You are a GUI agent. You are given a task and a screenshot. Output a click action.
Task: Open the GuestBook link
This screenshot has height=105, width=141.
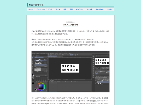(99, 9)
